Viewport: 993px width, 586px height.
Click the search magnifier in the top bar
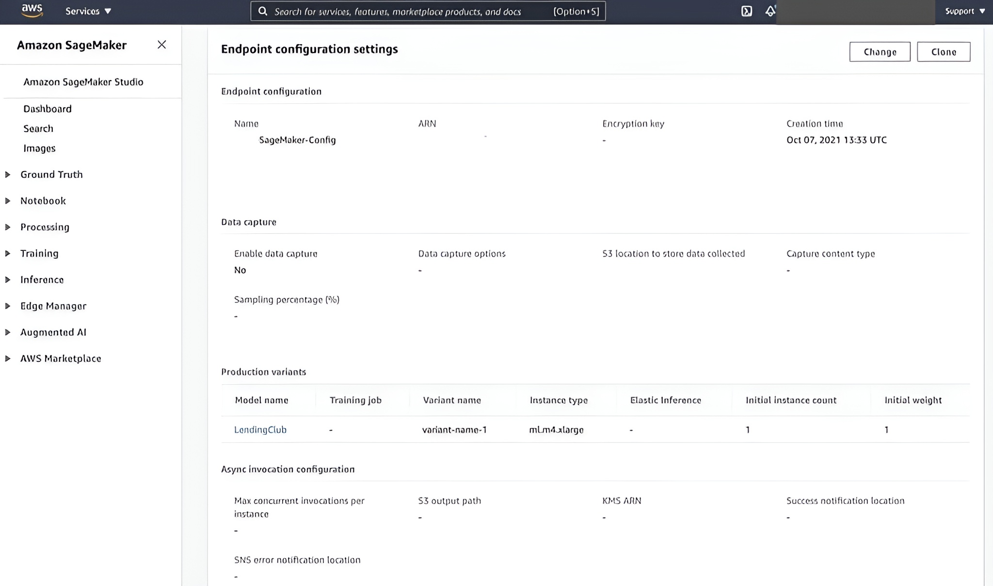point(262,11)
